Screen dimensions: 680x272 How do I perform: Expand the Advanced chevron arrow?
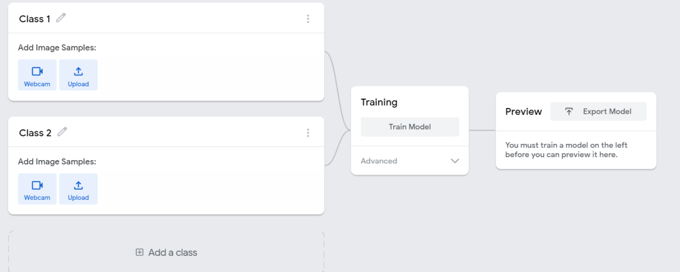click(455, 161)
